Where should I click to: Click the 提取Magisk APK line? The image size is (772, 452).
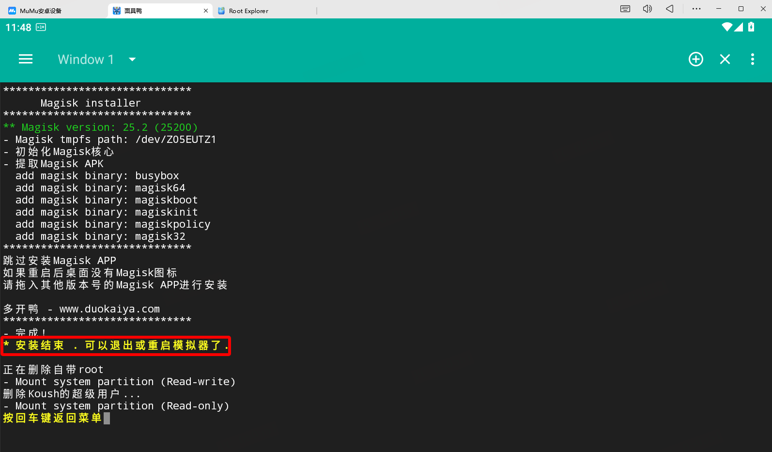click(54, 164)
